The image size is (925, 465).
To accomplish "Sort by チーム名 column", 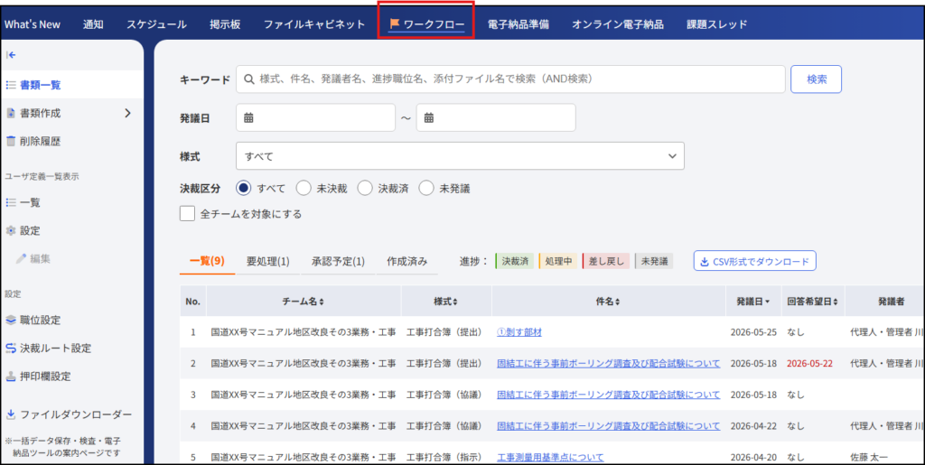I will click(304, 302).
